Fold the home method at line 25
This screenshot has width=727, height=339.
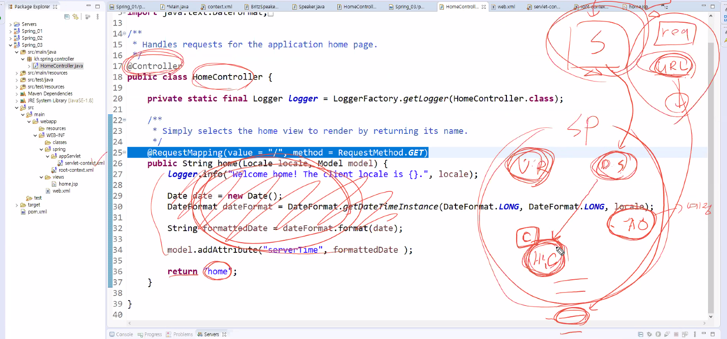point(124,152)
